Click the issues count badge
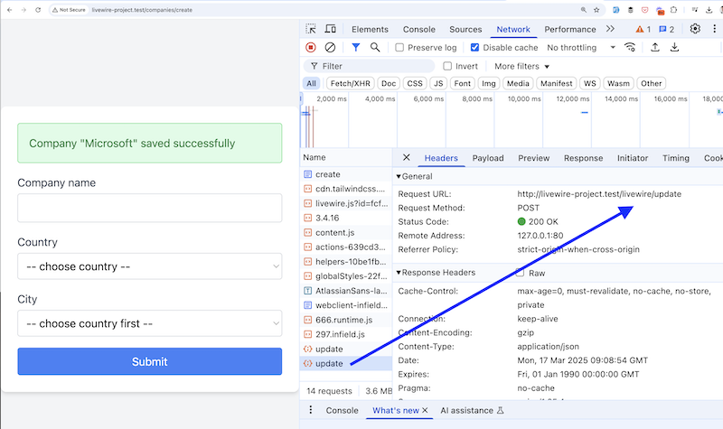 coord(667,30)
